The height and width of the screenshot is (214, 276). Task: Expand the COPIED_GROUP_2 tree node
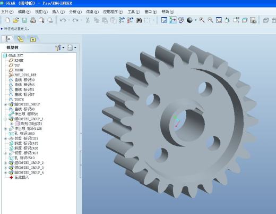[5, 163]
